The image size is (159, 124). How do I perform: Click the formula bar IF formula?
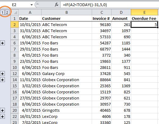click(85, 5)
